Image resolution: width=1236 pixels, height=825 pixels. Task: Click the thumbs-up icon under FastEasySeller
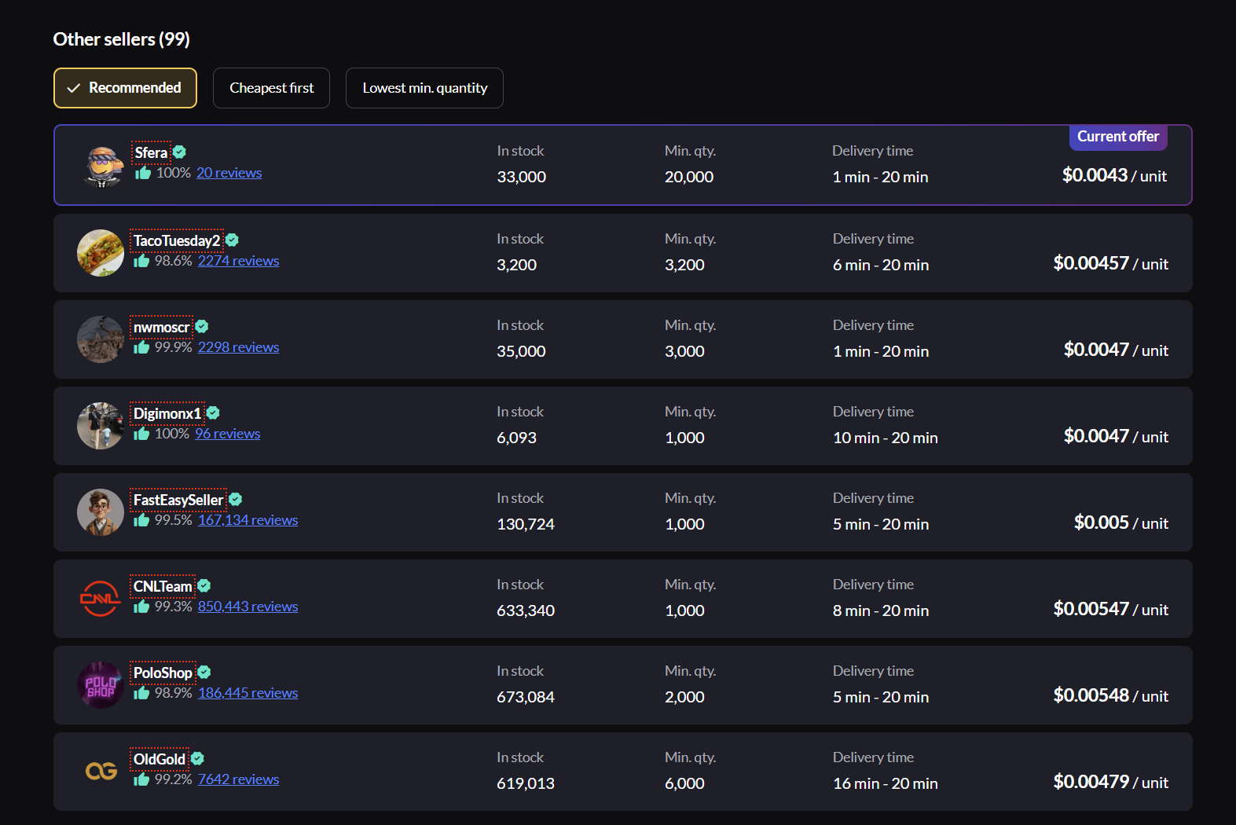[141, 520]
